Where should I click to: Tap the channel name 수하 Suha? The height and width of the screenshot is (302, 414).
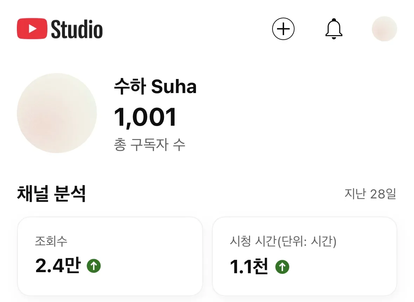[x=155, y=86]
